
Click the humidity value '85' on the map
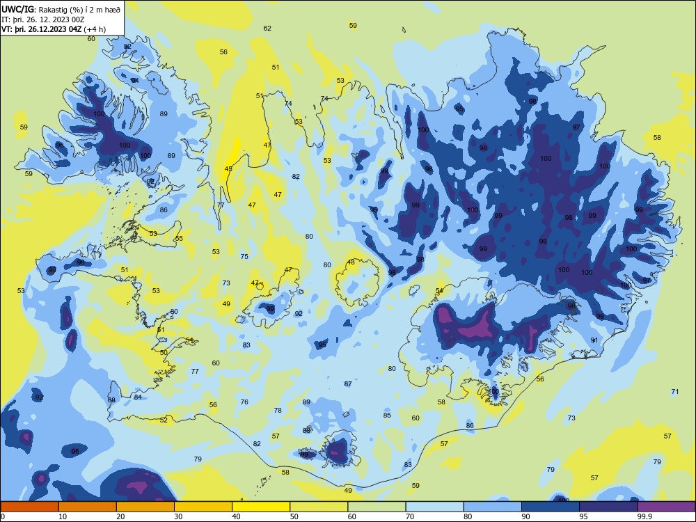387,415
